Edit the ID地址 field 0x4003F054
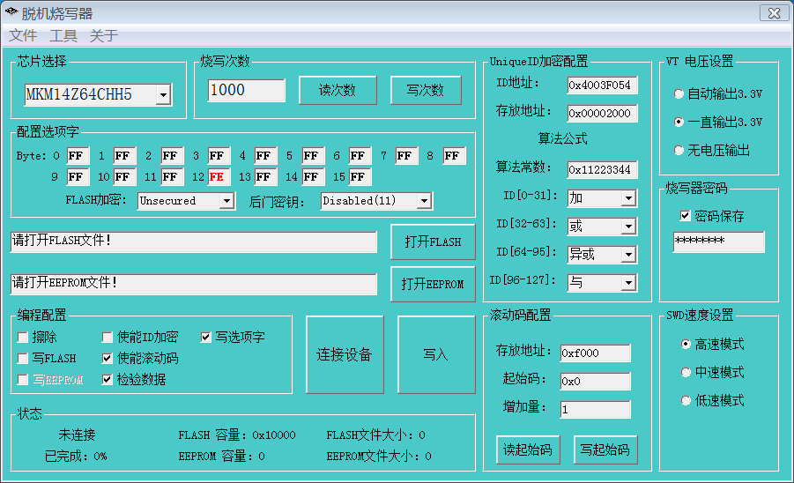The width and height of the screenshot is (794, 483). pos(602,85)
